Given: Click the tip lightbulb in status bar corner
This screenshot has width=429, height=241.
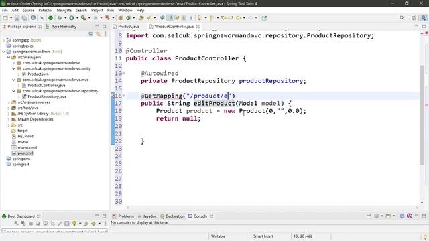Looking at the screenshot, I should pos(426,236).
